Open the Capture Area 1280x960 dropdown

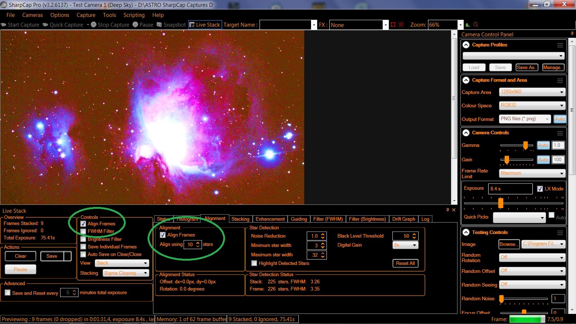(532, 92)
